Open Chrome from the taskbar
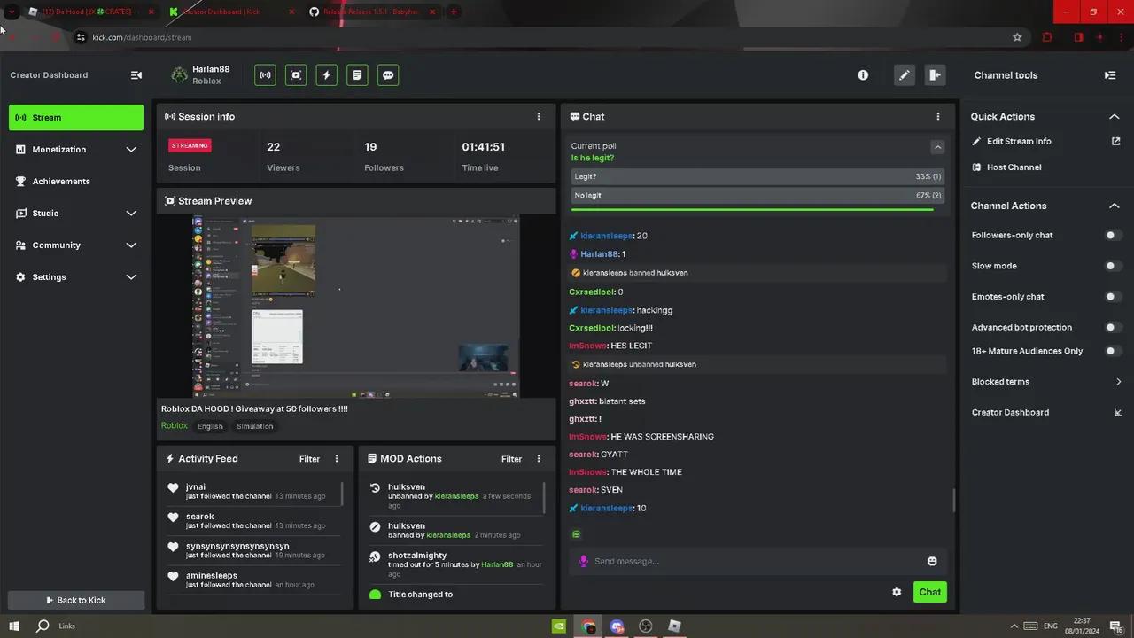1134x638 pixels. pyautogui.click(x=588, y=626)
